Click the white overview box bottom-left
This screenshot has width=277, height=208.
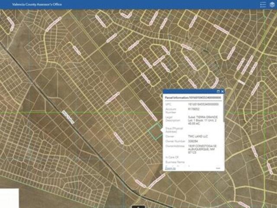[x=9, y=198]
